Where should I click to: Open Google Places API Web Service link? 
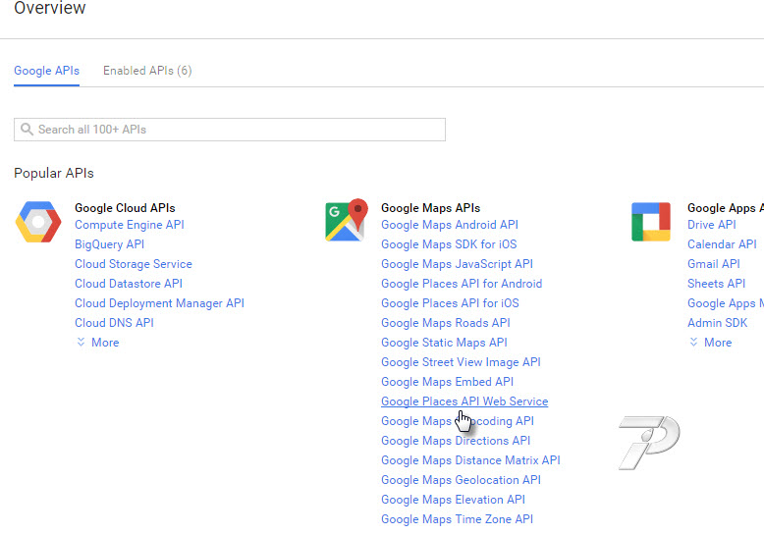464,401
